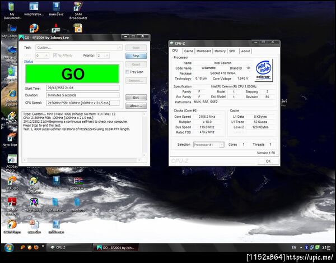336x263 pixels.
Task: Open the sp2004exe WinRAR archive icon
Action: tap(78, 183)
